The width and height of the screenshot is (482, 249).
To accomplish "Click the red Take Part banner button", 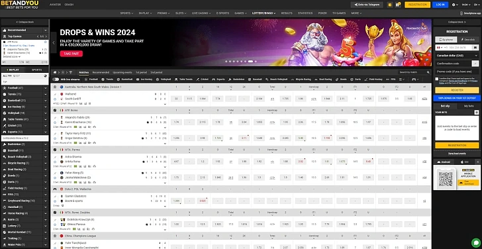I will click(x=71, y=54).
